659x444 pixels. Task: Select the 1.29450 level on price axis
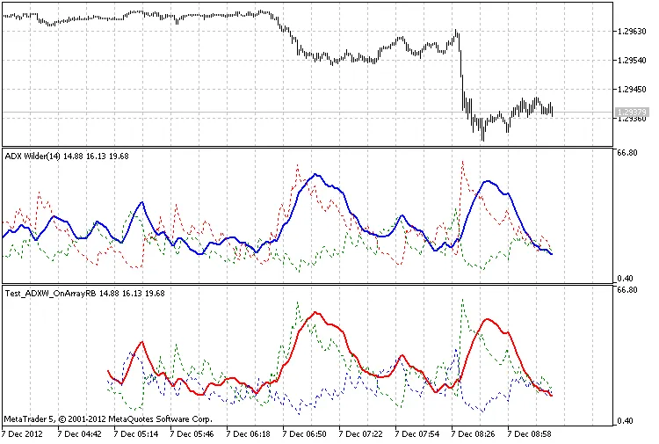(634, 90)
